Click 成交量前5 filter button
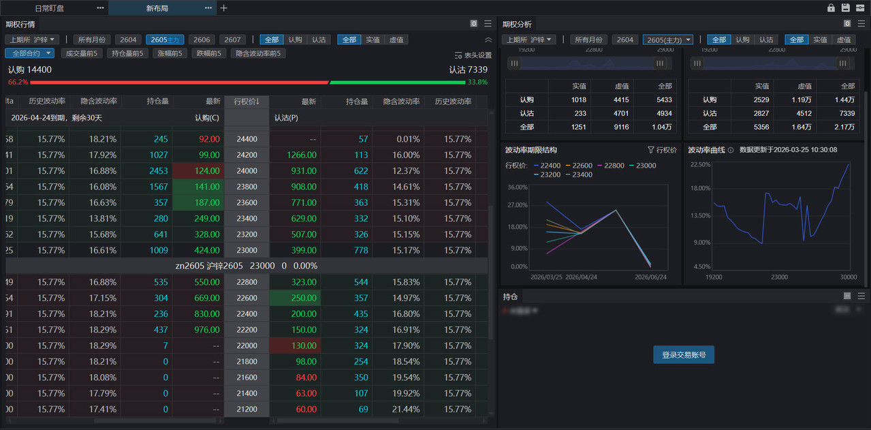Image resolution: width=871 pixels, height=430 pixels. coord(81,53)
